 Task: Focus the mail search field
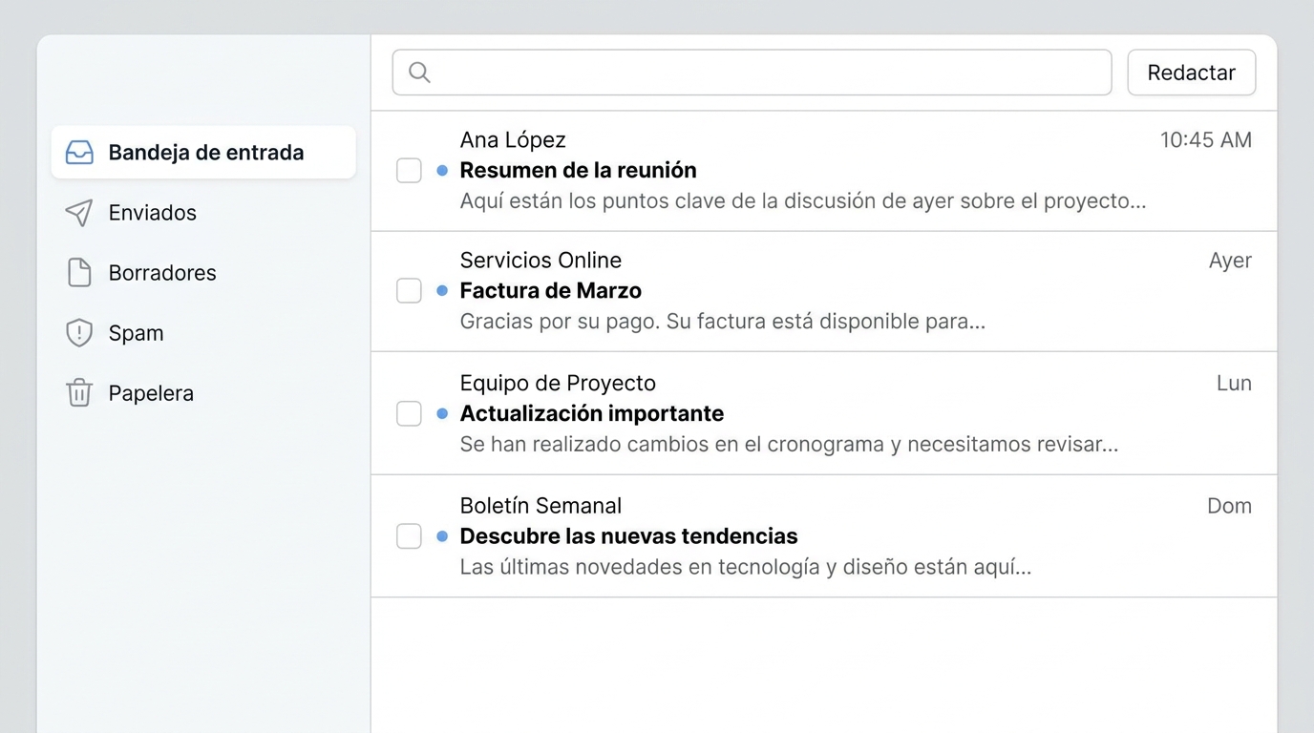click(752, 73)
